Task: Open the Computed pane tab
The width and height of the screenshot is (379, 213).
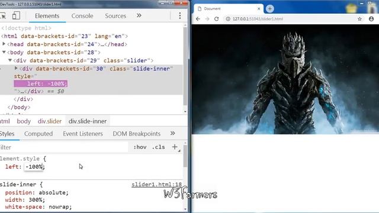Action: click(38, 134)
